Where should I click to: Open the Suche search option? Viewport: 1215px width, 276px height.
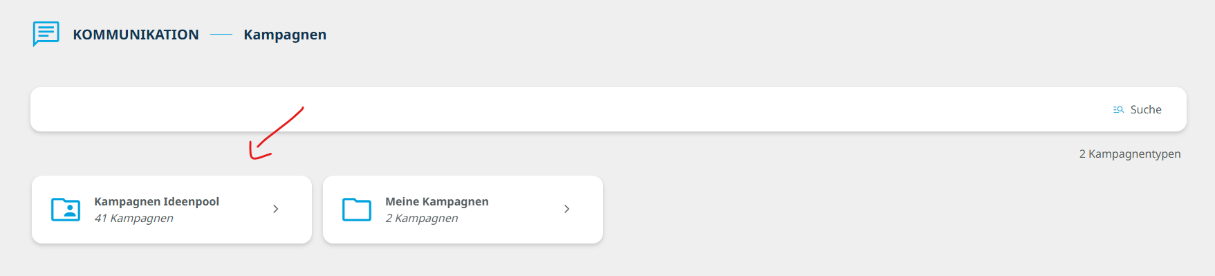point(1145,109)
